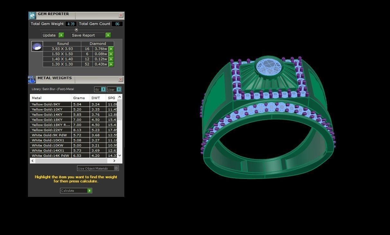This screenshot has height=235, width=390.
Task: Click the round diamond gem thumbnail
Action: coord(37,46)
